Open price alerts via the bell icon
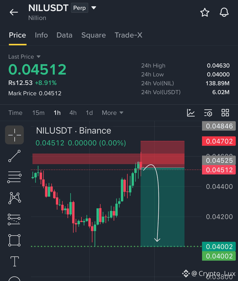Viewport: 238px width, 281px height. 224,12
